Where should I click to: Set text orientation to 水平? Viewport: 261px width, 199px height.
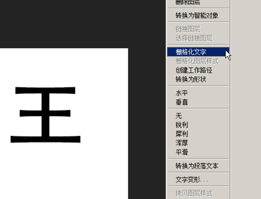point(198,93)
